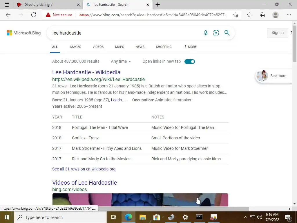Open the Windows Start menu
The width and height of the screenshot is (297, 223).
pos(7,217)
